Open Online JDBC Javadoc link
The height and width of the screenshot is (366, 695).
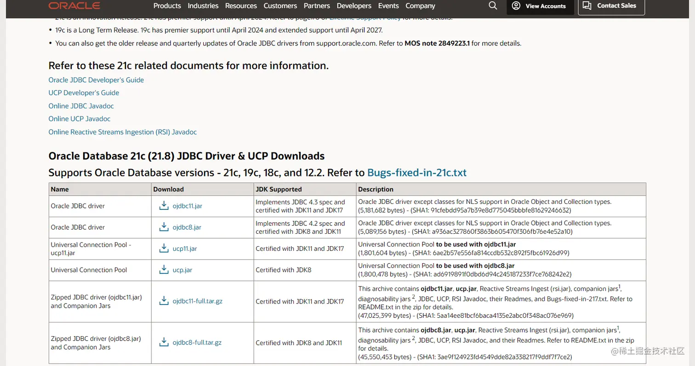[81, 106]
